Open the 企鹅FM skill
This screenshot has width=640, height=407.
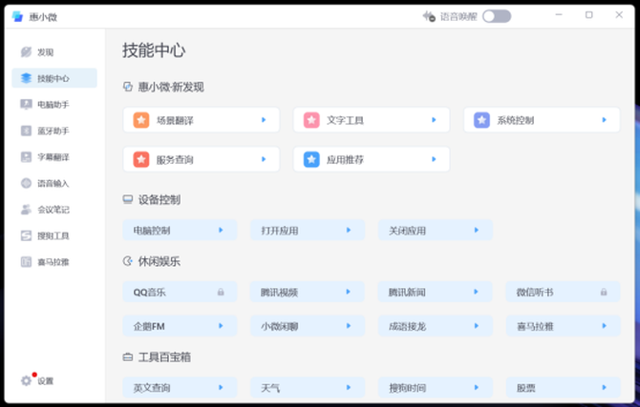pyautogui.click(x=180, y=326)
